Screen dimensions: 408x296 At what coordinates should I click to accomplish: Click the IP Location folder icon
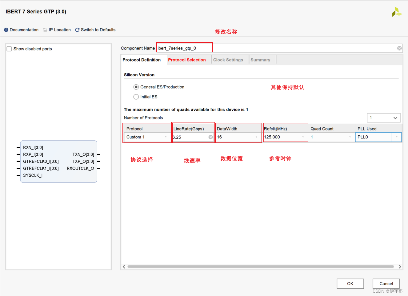pyautogui.click(x=45, y=30)
